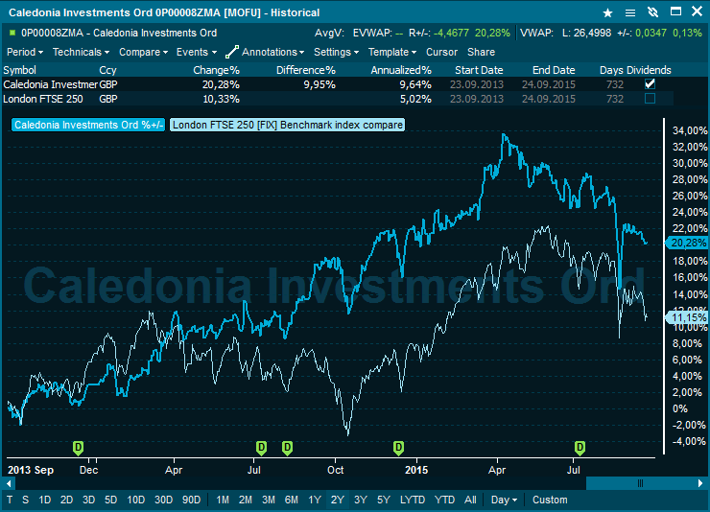Select the 3M period button
The height and width of the screenshot is (512, 710).
(269, 500)
